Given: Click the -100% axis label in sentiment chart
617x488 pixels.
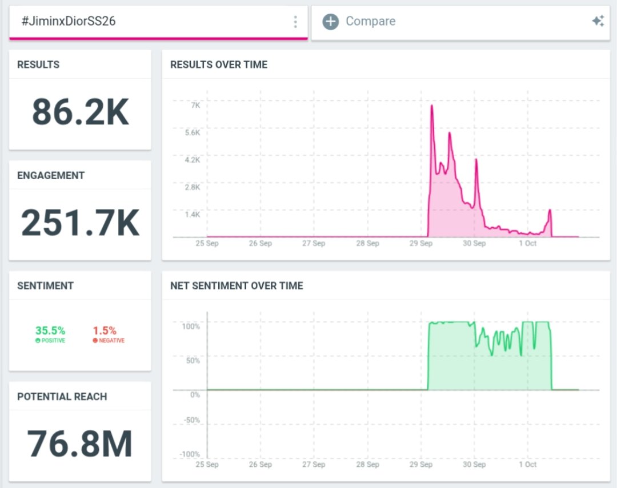Looking at the screenshot, I should pyautogui.click(x=190, y=454).
